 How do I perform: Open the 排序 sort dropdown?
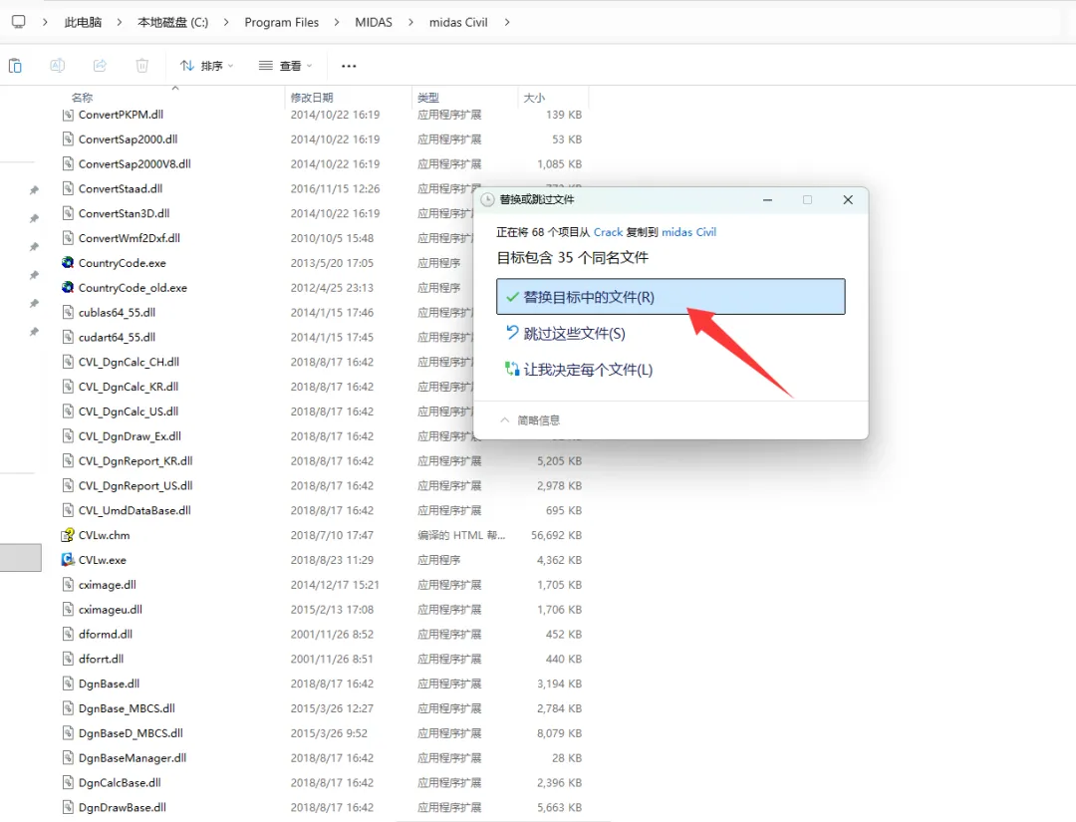pos(206,66)
